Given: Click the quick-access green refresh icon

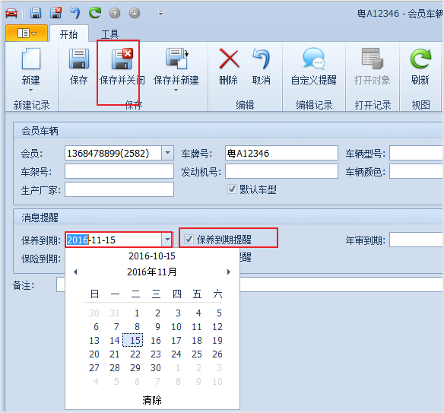Looking at the screenshot, I should click(95, 13).
